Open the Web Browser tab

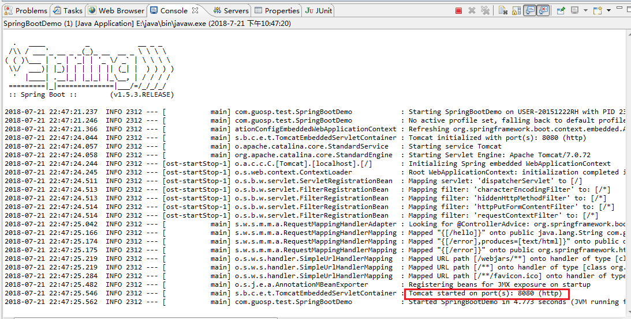point(116,11)
